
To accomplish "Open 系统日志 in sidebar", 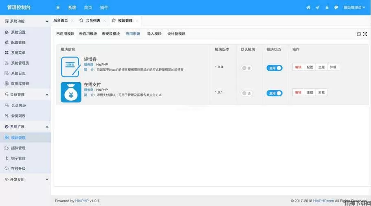I will 25,74.
